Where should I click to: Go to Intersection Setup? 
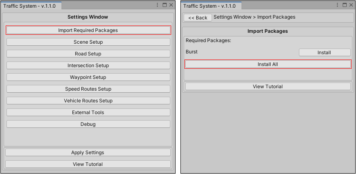tap(88, 66)
